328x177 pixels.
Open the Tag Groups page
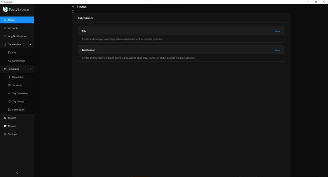(x=18, y=102)
